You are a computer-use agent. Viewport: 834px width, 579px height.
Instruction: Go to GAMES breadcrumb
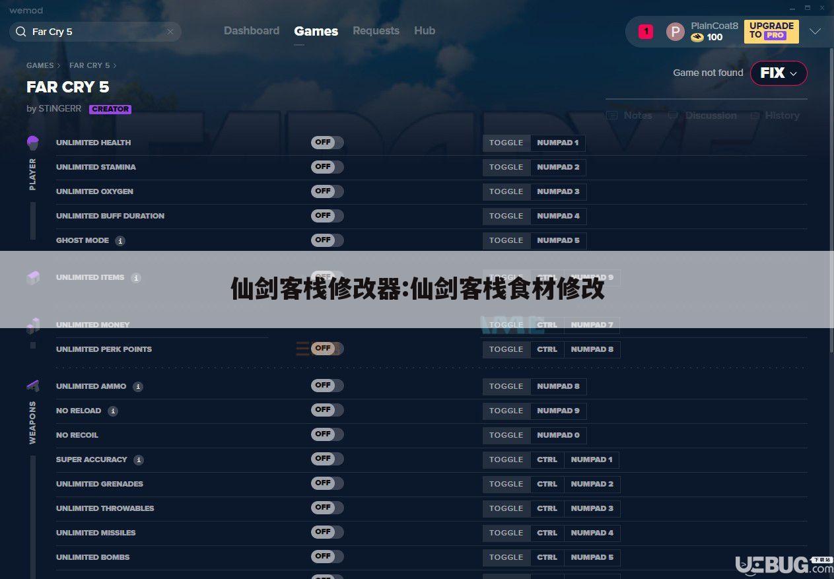point(40,65)
